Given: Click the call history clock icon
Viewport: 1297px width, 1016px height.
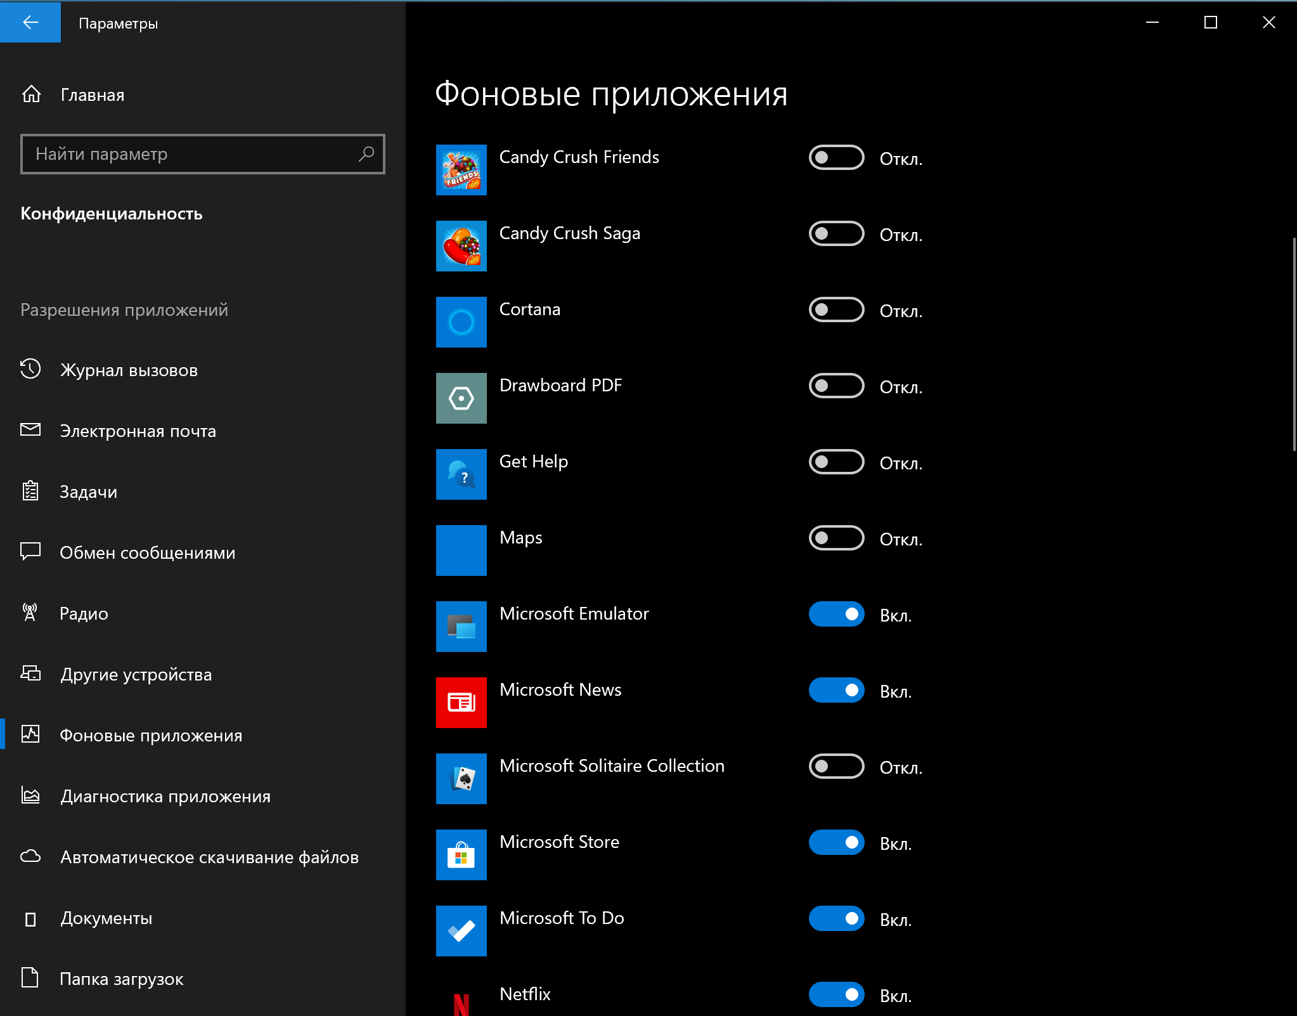Looking at the screenshot, I should (x=30, y=369).
